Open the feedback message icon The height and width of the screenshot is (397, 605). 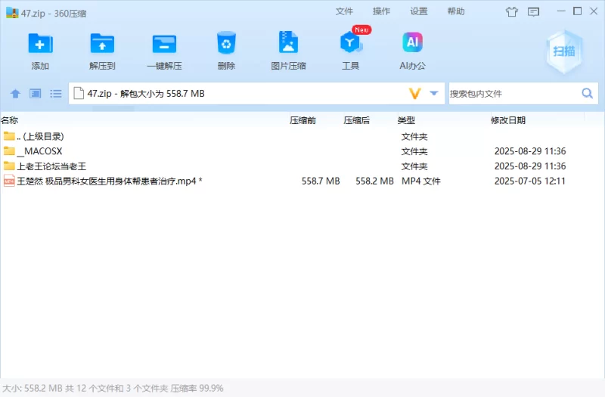pos(534,12)
